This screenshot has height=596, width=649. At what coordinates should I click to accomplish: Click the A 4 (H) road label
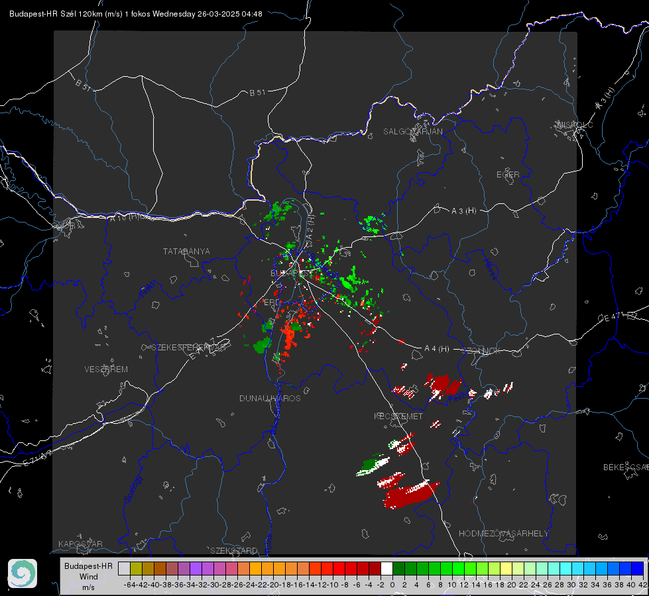click(437, 349)
